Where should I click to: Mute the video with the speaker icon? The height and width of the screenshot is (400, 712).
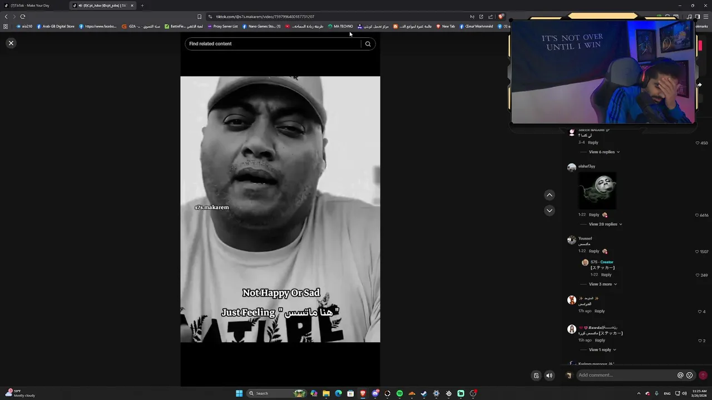(550, 376)
